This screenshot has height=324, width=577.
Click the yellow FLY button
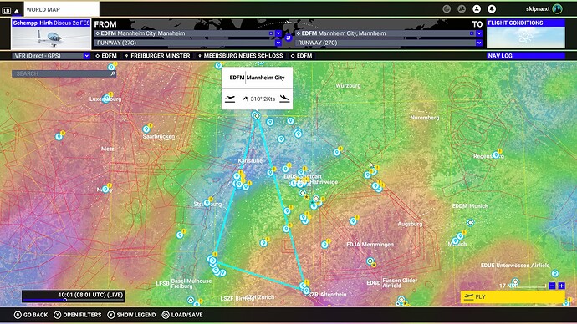pos(513,296)
